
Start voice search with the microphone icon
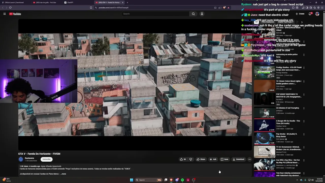point(202,14)
